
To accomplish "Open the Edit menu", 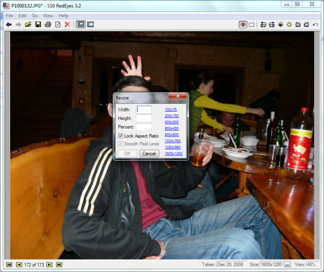I will pos(22,16).
